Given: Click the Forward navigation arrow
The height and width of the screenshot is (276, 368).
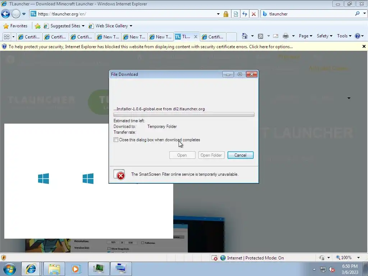Looking at the screenshot, I should pyautogui.click(x=16, y=14).
